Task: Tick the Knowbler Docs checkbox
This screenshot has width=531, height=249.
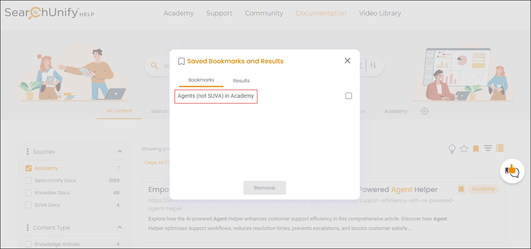Action: [x=29, y=193]
